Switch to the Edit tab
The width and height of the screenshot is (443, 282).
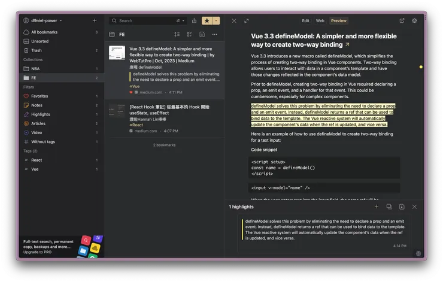tap(305, 20)
